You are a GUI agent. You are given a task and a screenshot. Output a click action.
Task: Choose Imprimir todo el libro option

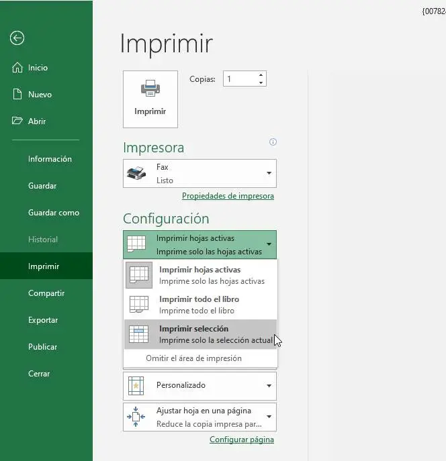201,305
